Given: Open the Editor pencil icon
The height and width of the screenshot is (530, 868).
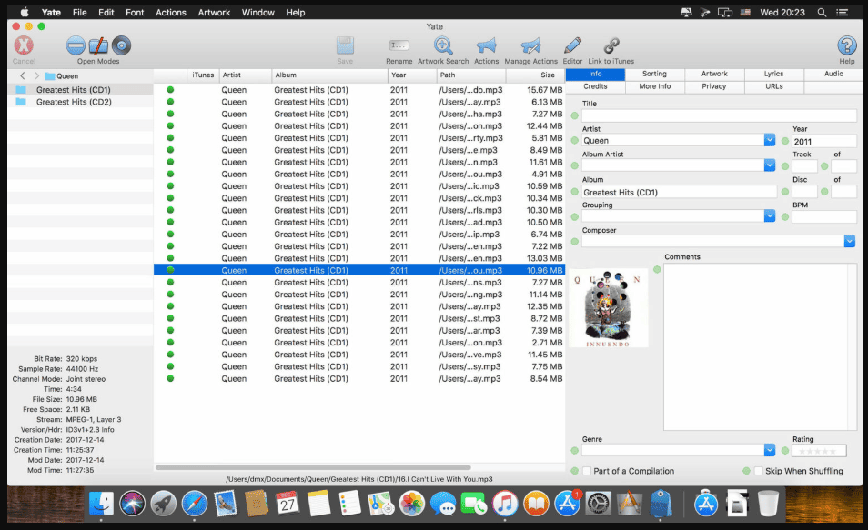Looking at the screenshot, I should click(572, 45).
